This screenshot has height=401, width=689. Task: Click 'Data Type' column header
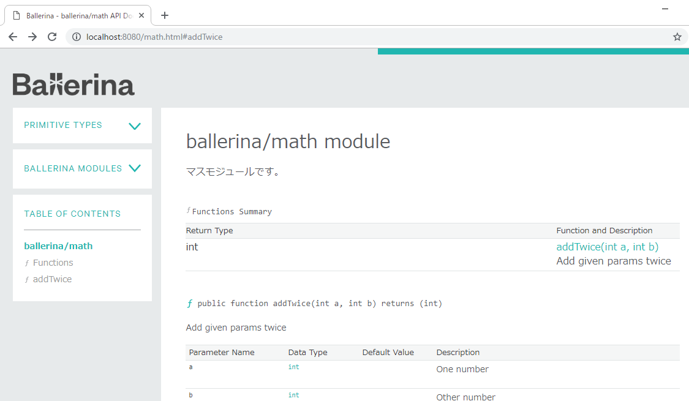point(307,352)
